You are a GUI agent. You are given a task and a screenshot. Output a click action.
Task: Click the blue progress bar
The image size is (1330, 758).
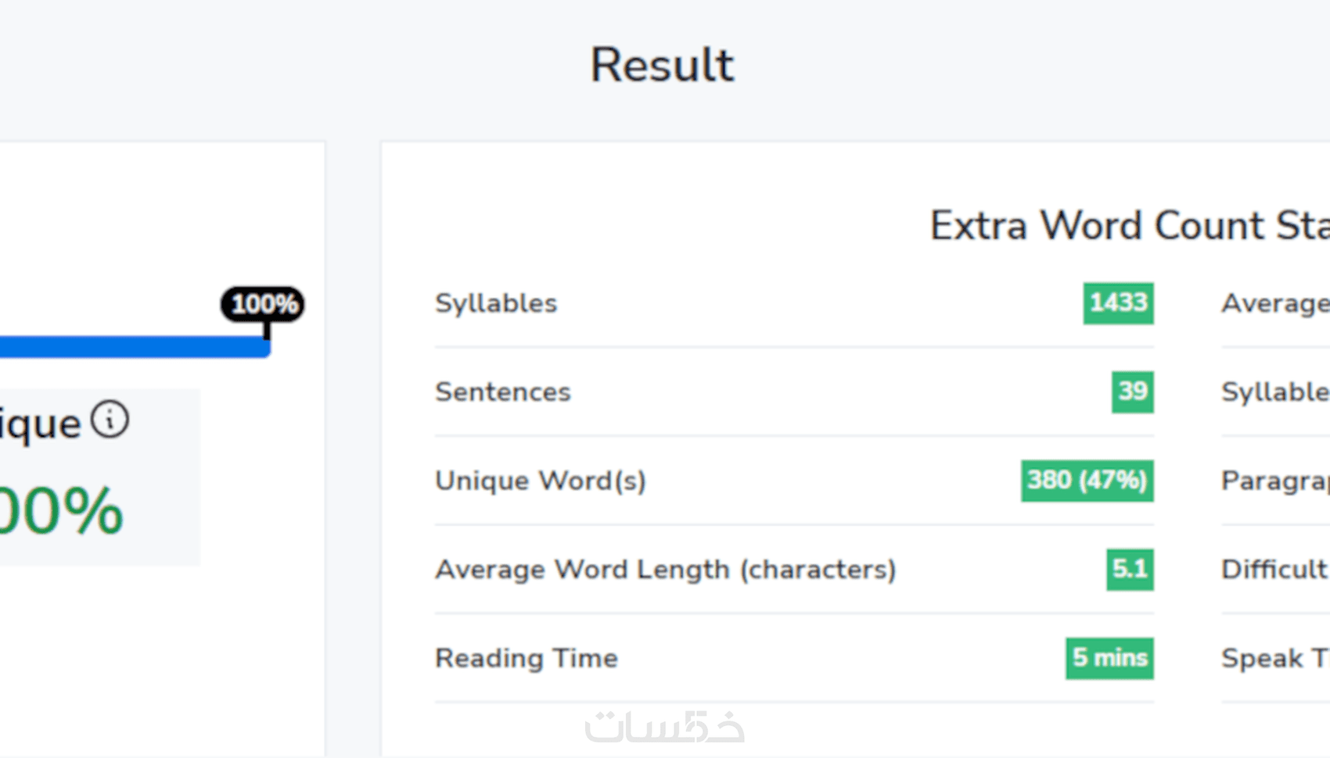tap(133, 347)
